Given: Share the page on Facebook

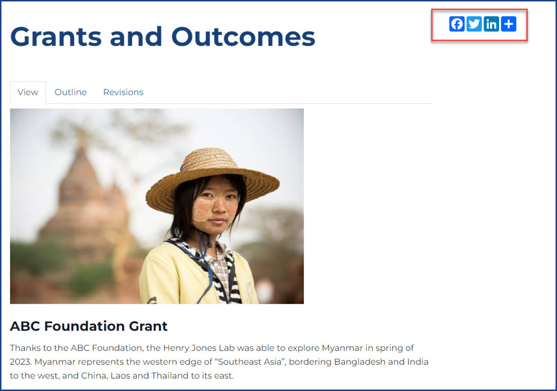Looking at the screenshot, I should [x=457, y=24].
